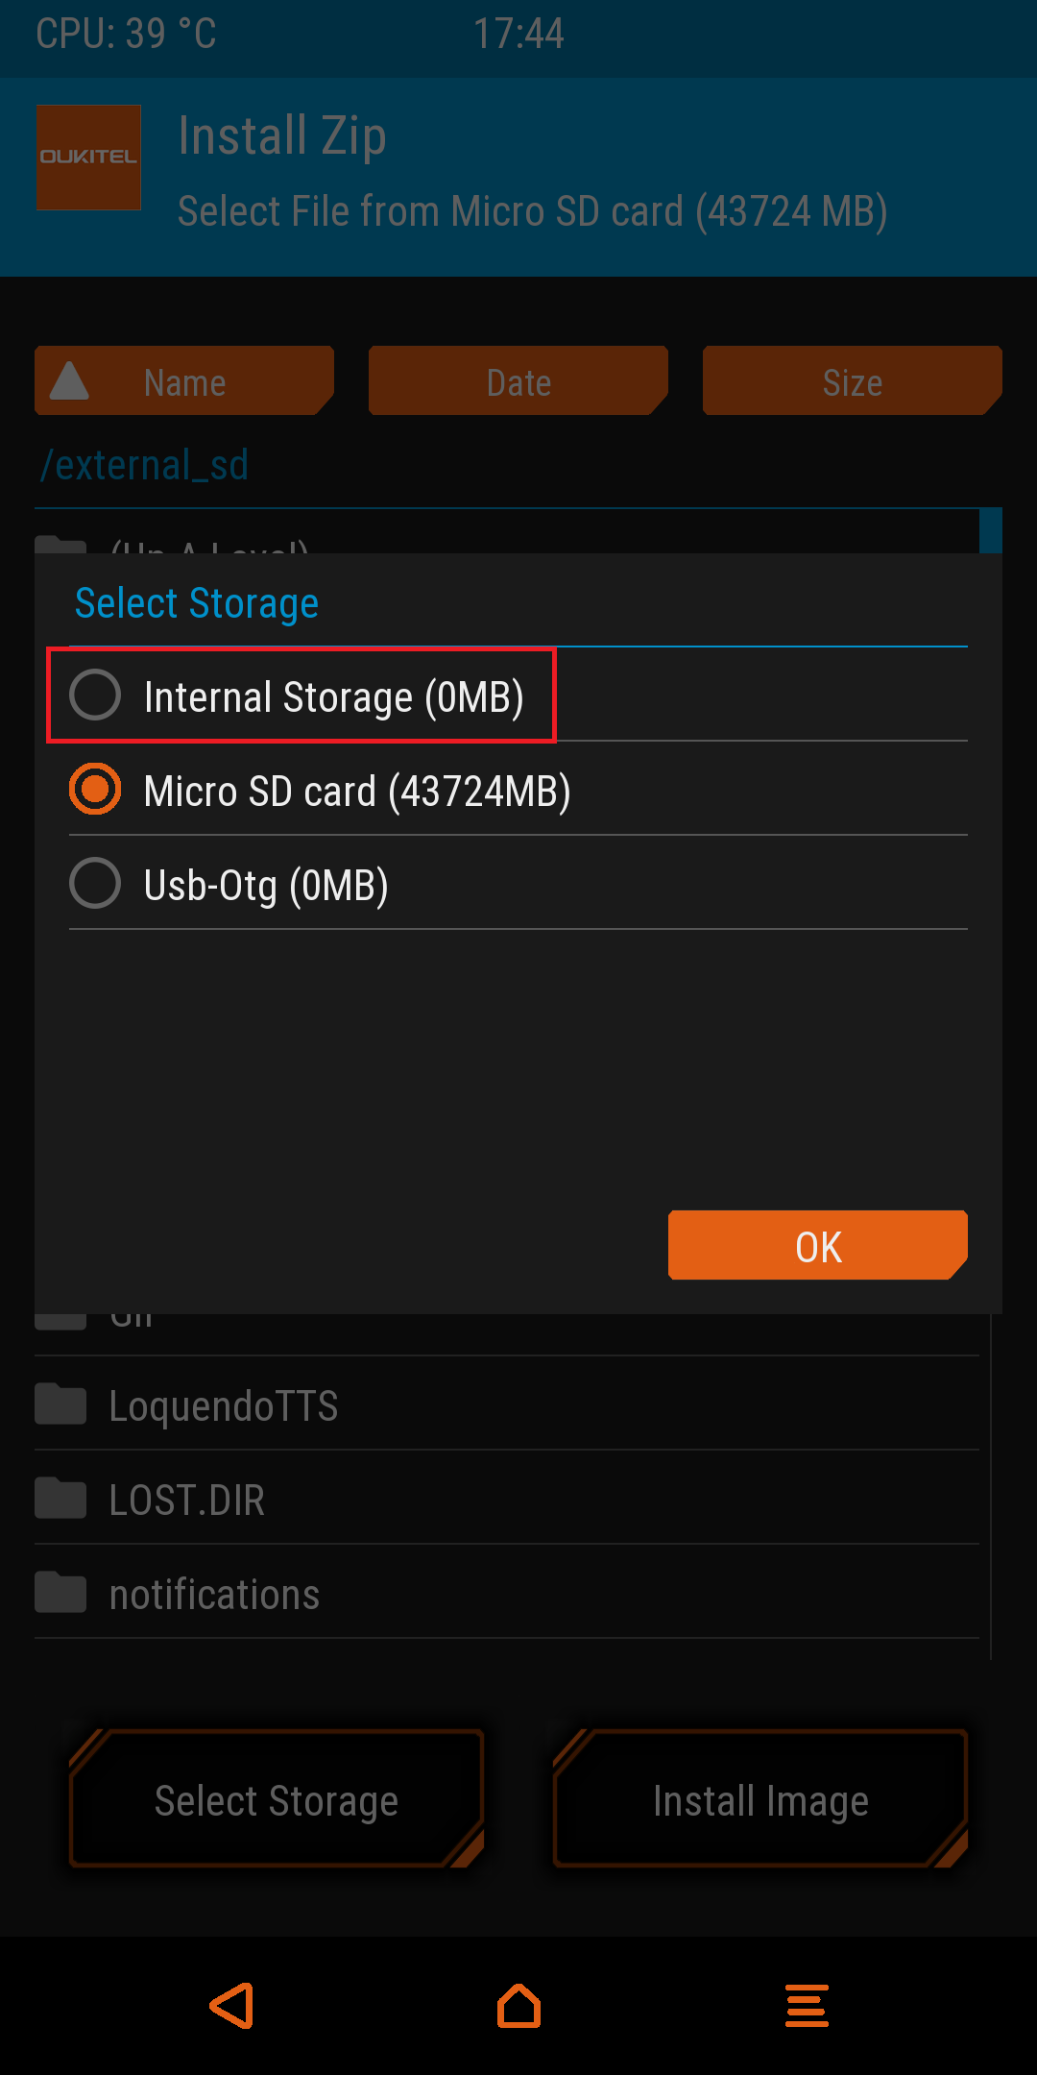Screen dimensions: 1037x2075
Task: Open the notifications folder icon
Action: click(60, 1593)
